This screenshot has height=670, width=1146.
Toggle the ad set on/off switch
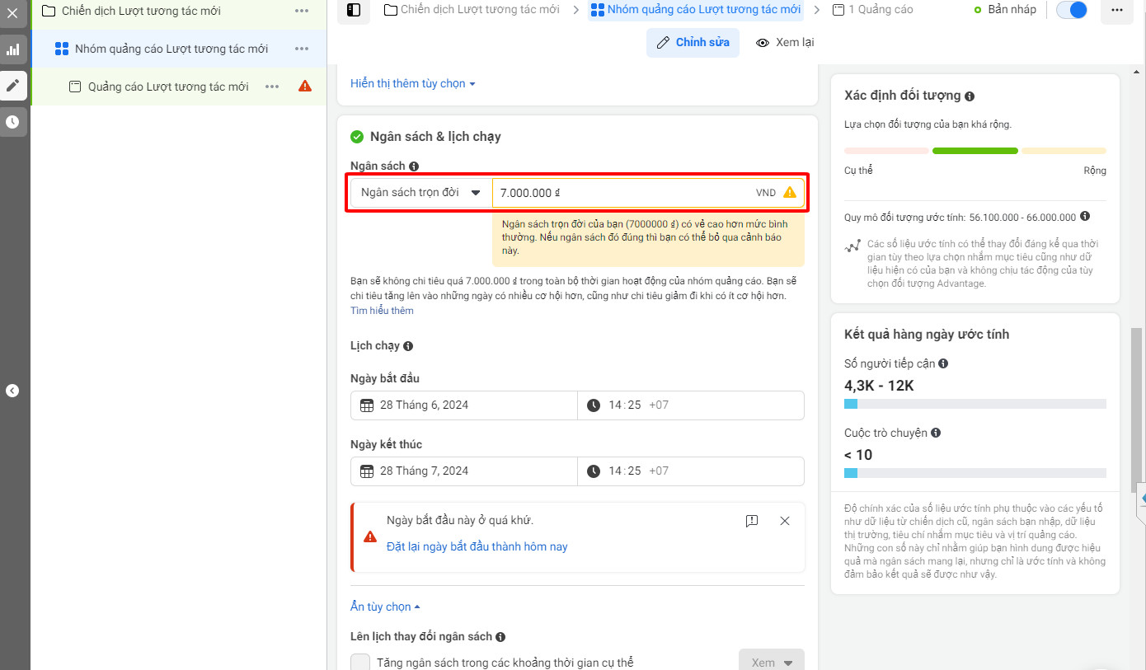pyautogui.click(x=1072, y=10)
